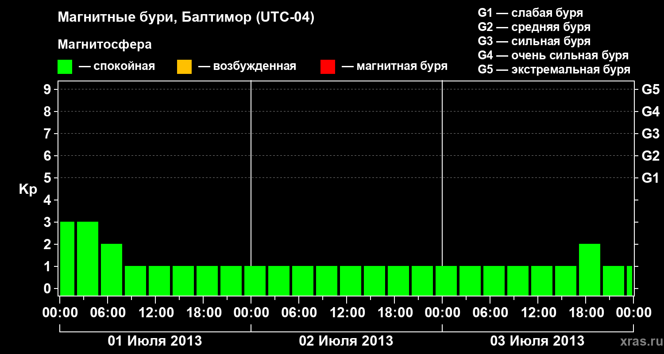
Task: Click the '18:00' time label under 02 July
Action: [395, 312]
